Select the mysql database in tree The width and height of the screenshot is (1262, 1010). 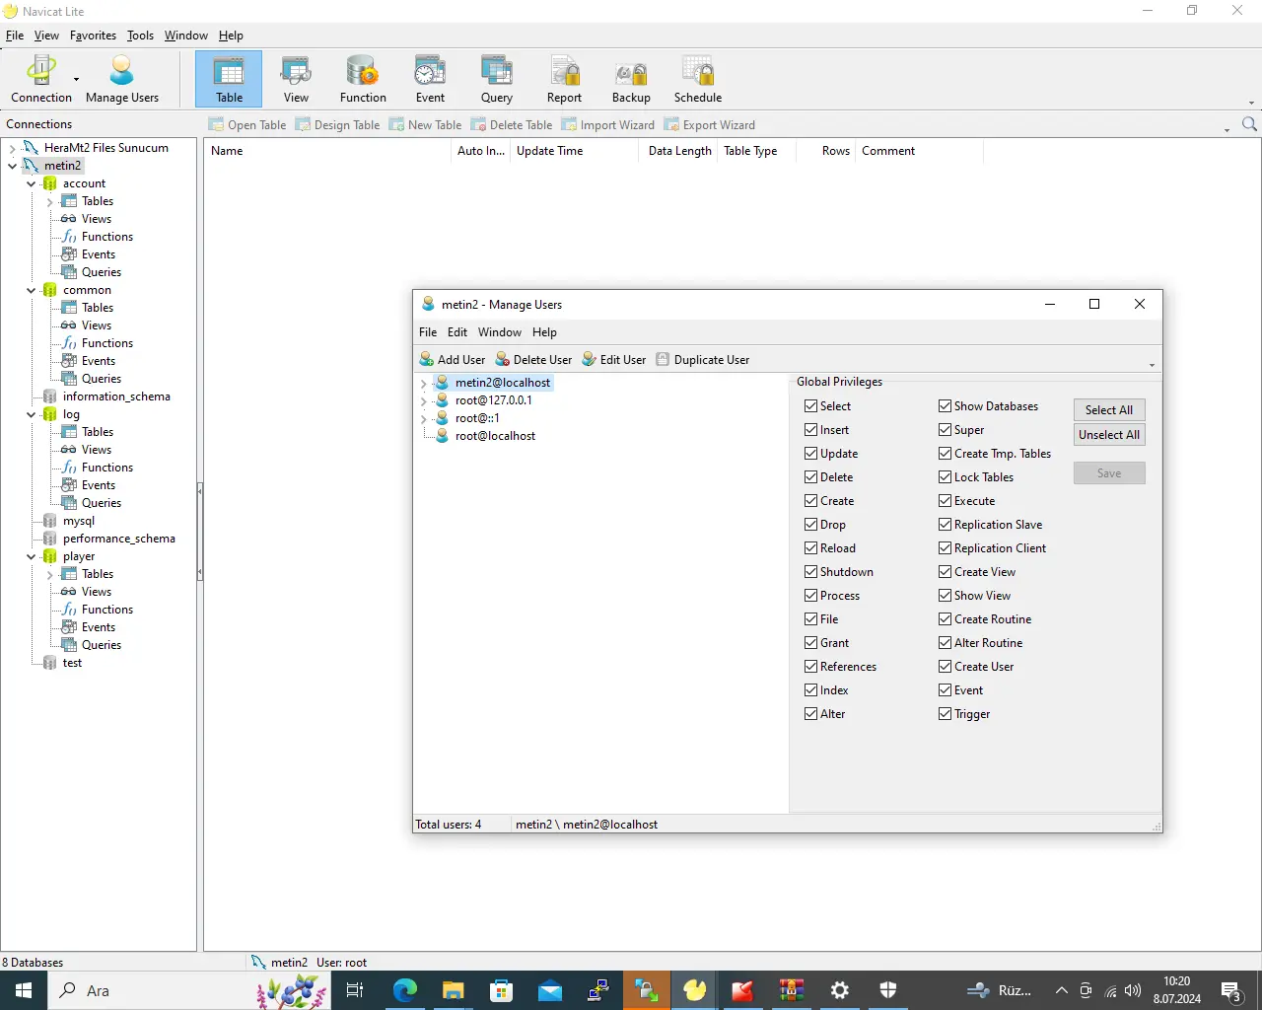click(x=79, y=521)
